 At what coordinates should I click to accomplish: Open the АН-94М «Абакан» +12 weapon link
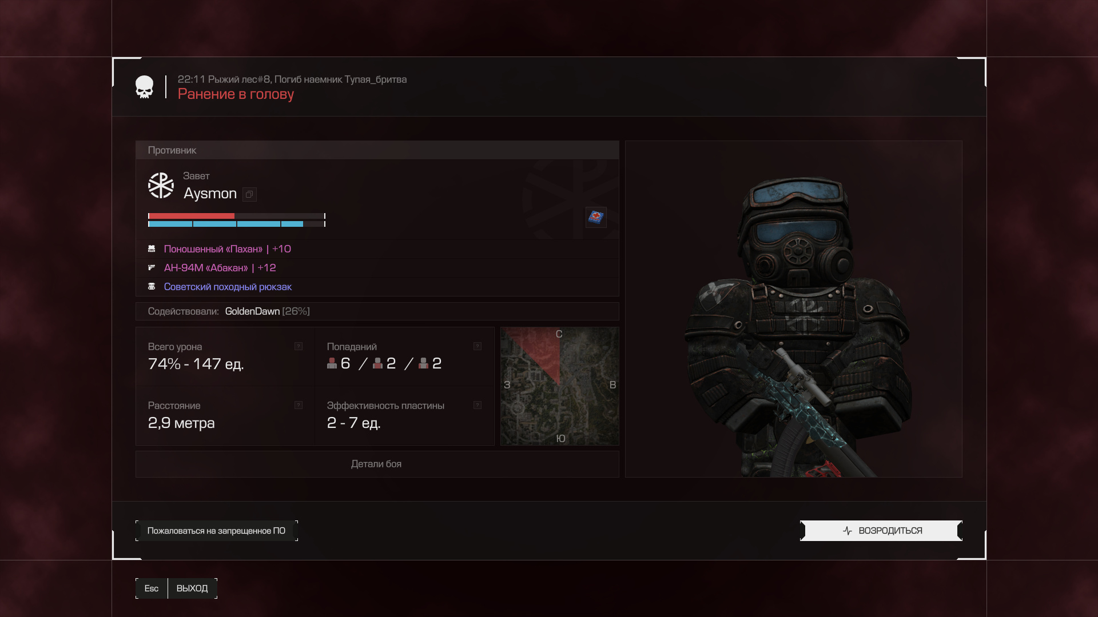pos(220,268)
